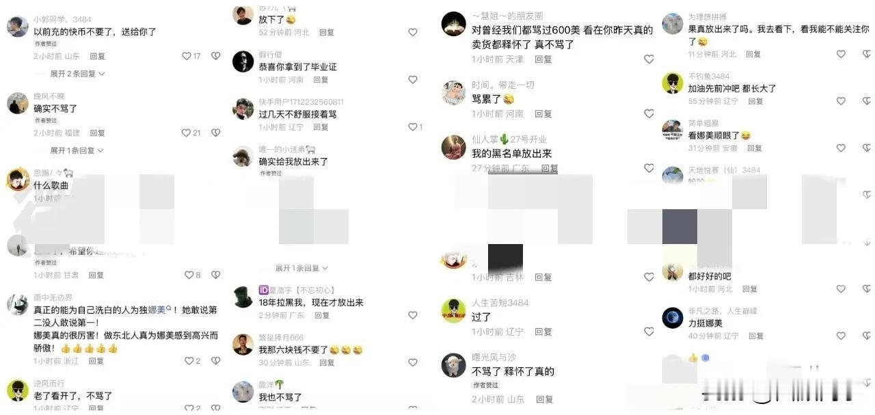875x415 pixels.
Task: Open 仙人掌 27号开业 user avatar
Action: [453, 147]
